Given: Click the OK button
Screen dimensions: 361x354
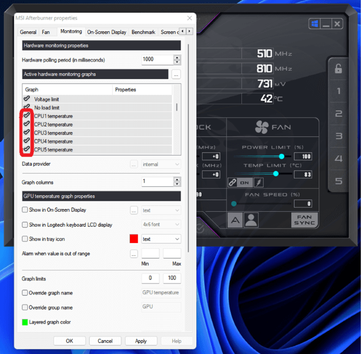Looking at the screenshot, I should pyautogui.click(x=70, y=341).
